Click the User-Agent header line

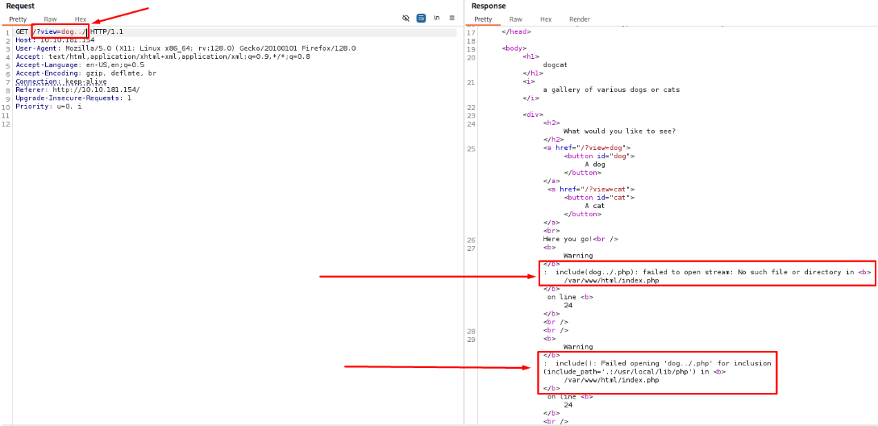[185, 48]
